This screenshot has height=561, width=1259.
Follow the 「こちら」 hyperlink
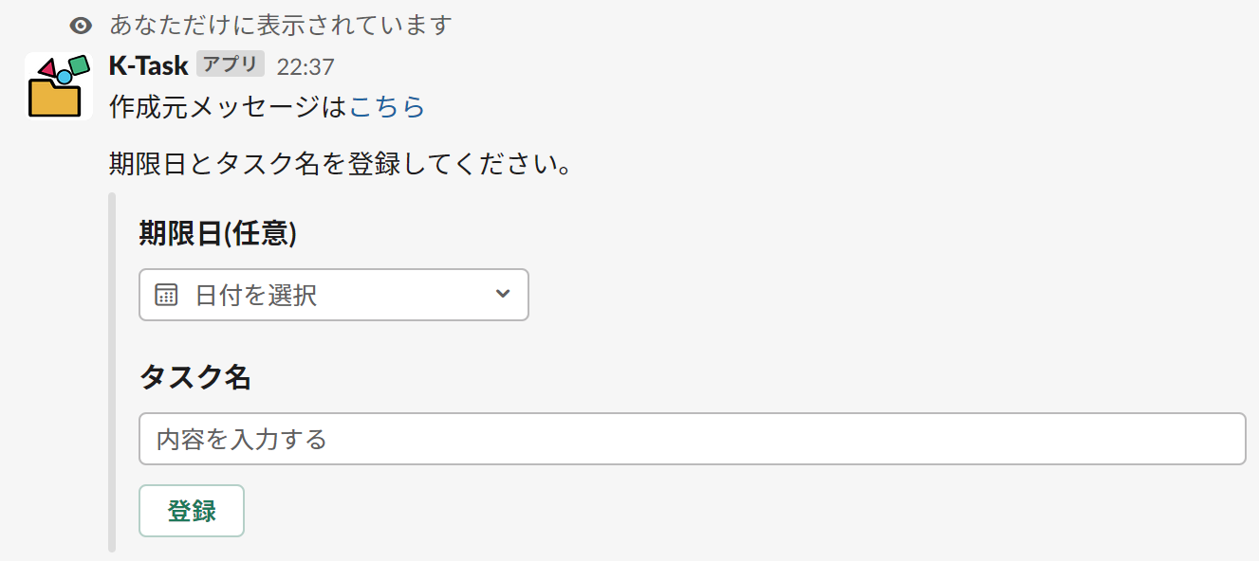click(x=389, y=107)
